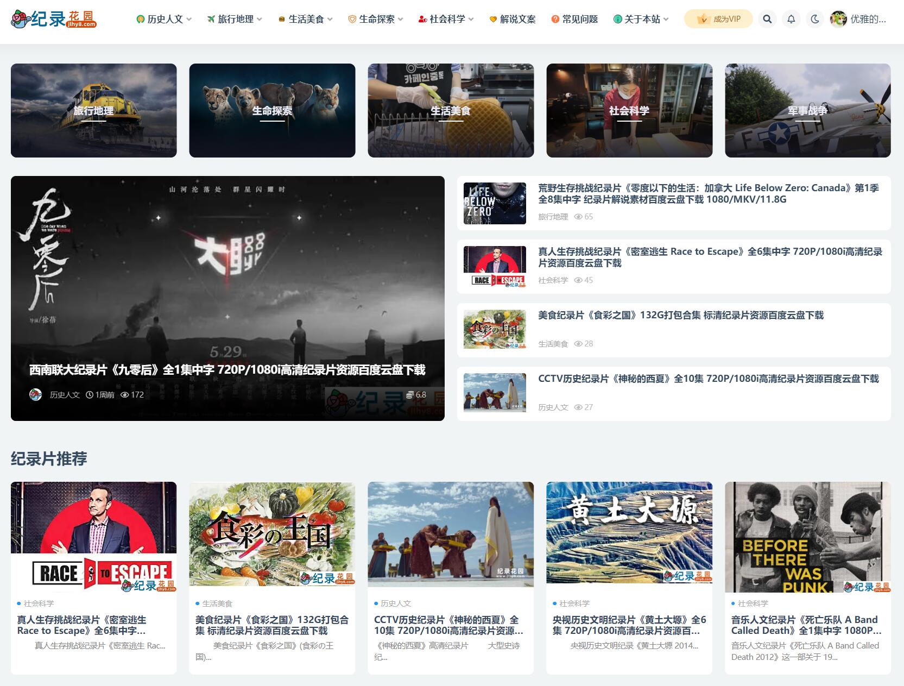
Task: Open the 军事战争 category card
Action: [x=808, y=110]
